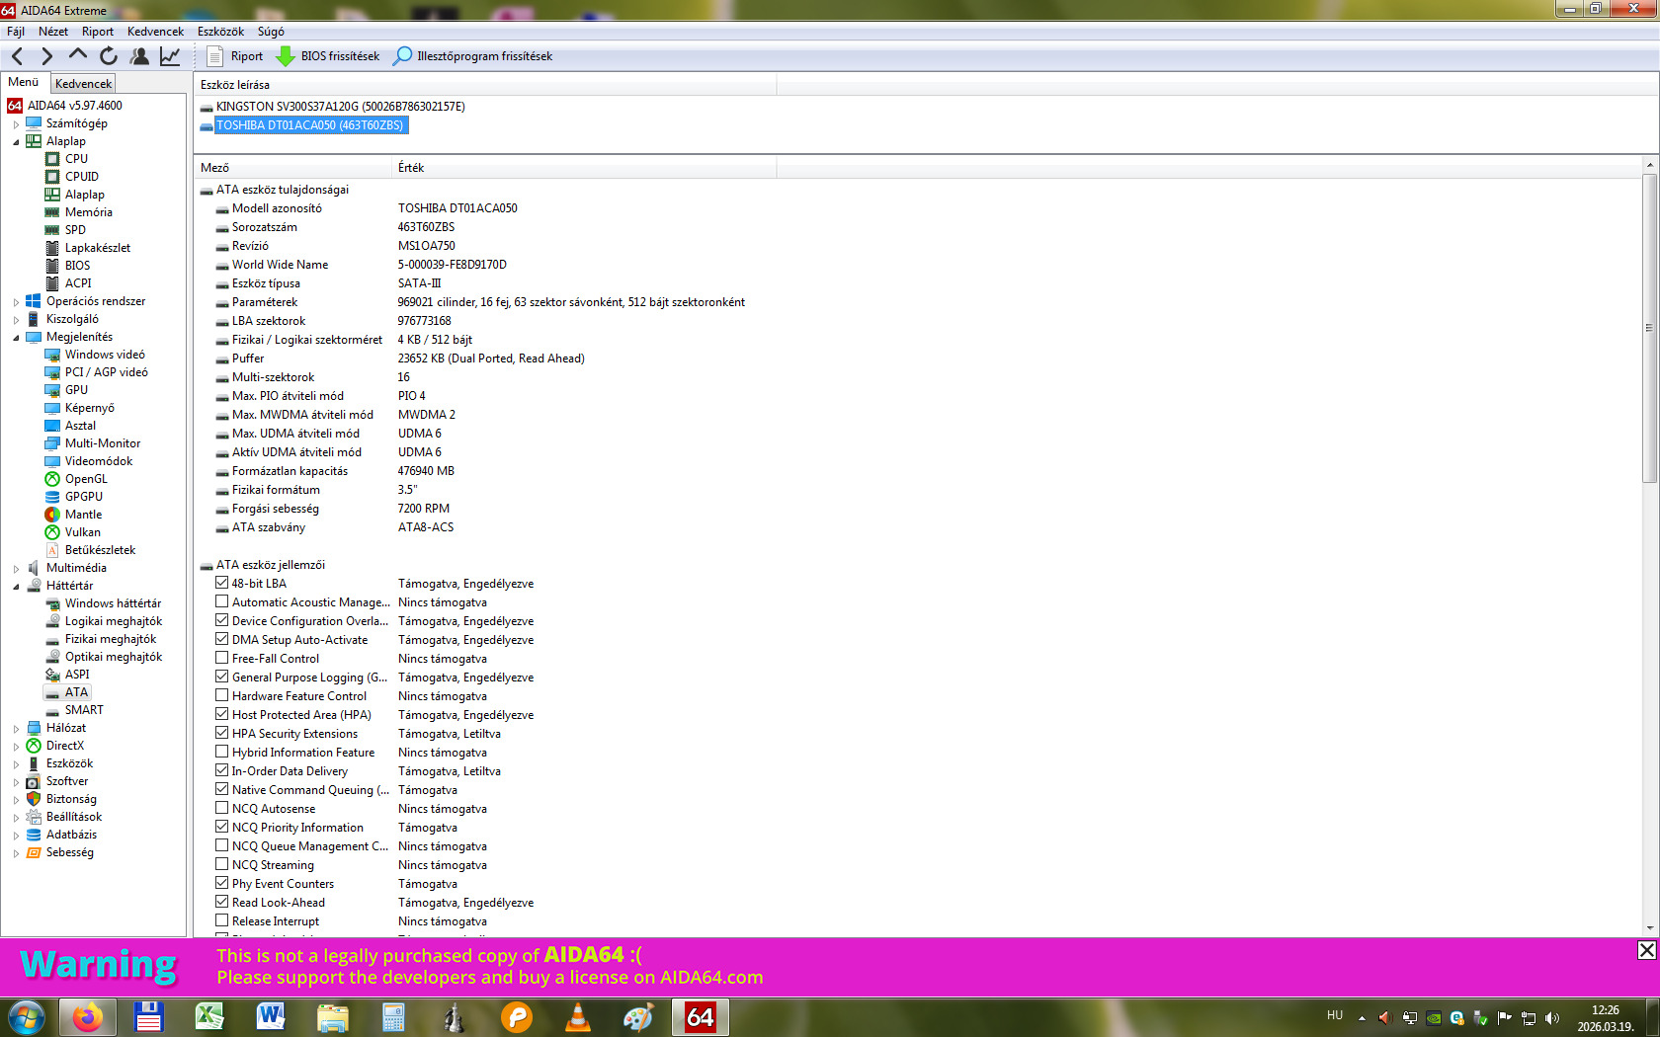Open the Windows Start menu

(x=26, y=1017)
